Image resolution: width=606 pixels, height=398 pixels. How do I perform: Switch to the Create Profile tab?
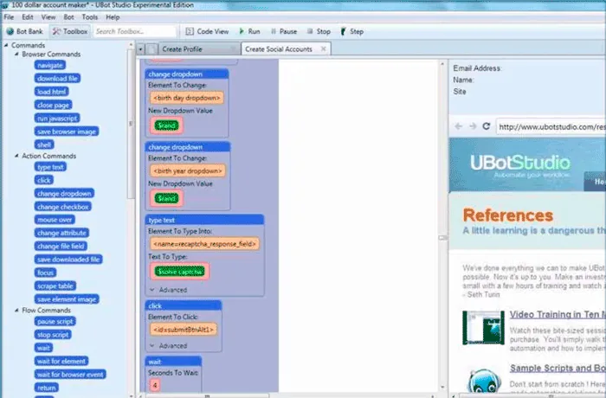point(198,49)
